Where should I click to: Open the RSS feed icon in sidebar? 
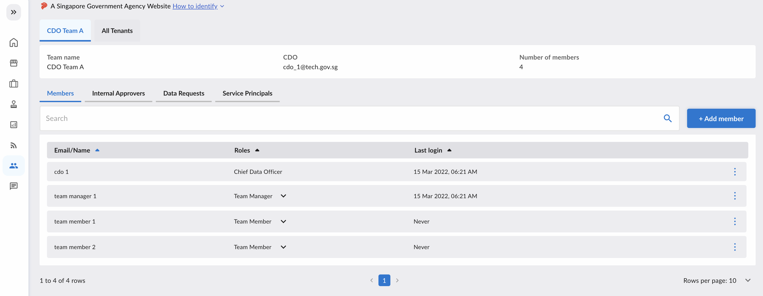(14, 145)
